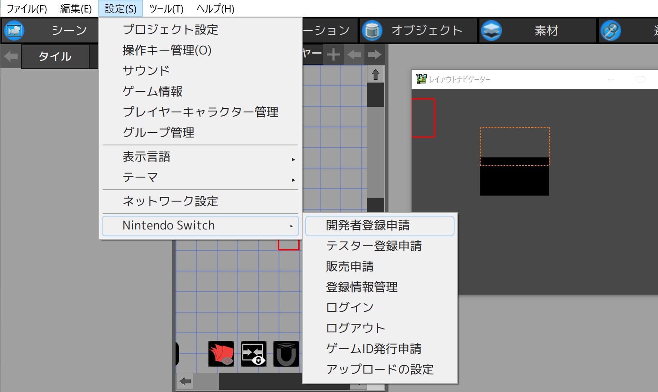Click ログイン in the Switch submenu
Viewport: 658px width, 392px height.
[x=380, y=308]
